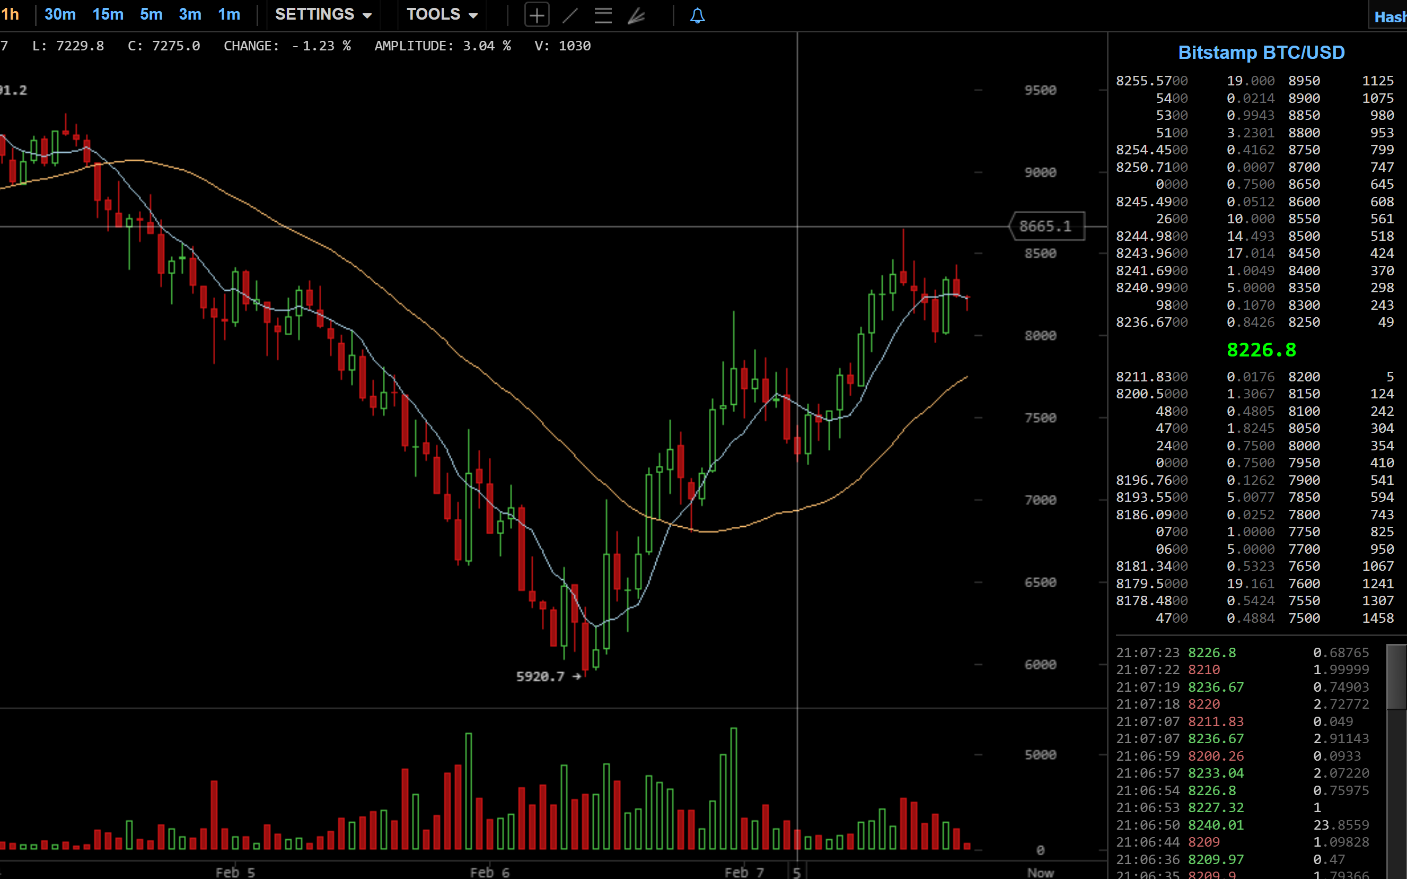The width and height of the screenshot is (1407, 879).
Task: Grab the trade history scrollbar thumb
Action: pos(1396,677)
